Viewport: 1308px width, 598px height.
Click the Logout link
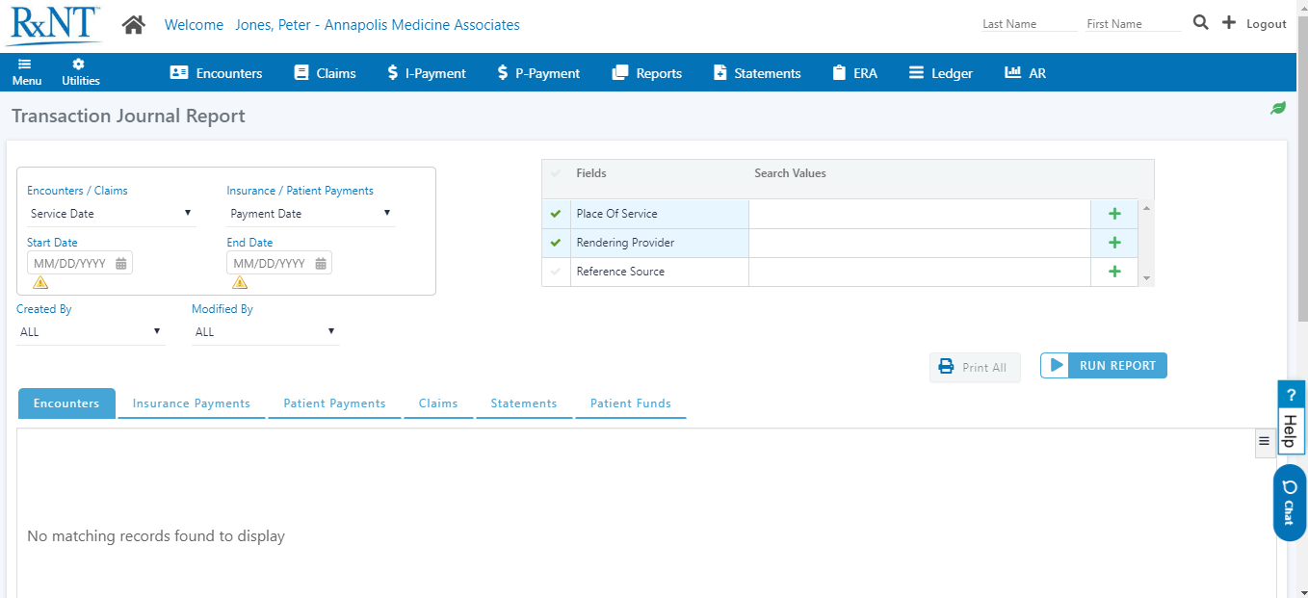point(1266,23)
